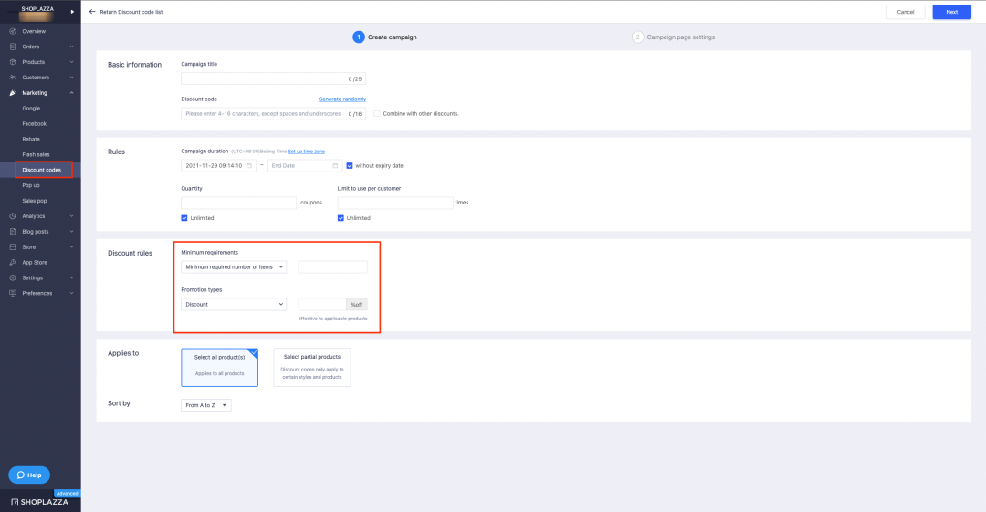Toggle the Unlimited checkbox under Quantity

click(x=184, y=218)
